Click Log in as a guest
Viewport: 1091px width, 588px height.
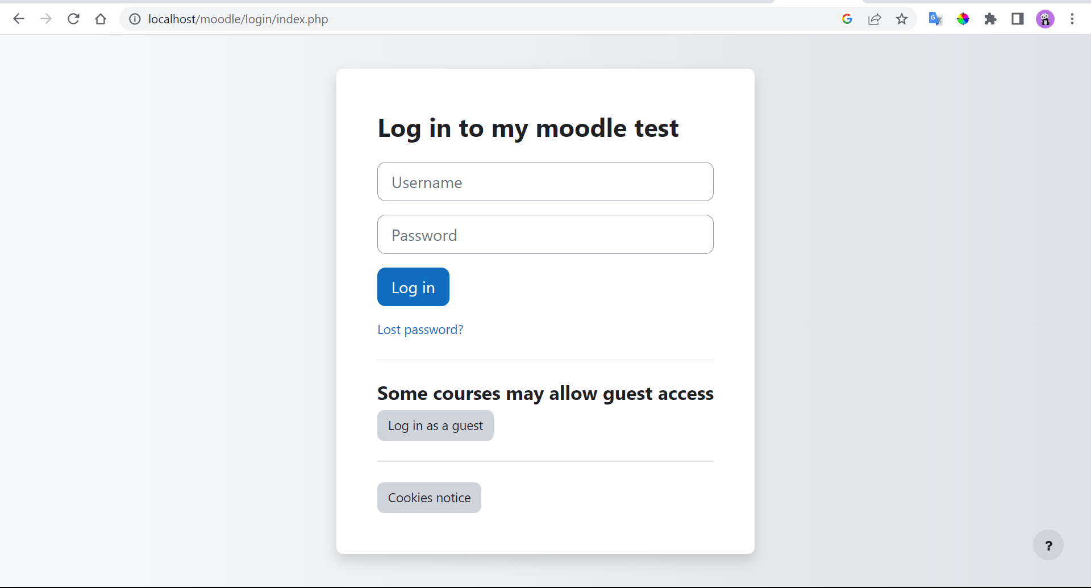click(435, 426)
